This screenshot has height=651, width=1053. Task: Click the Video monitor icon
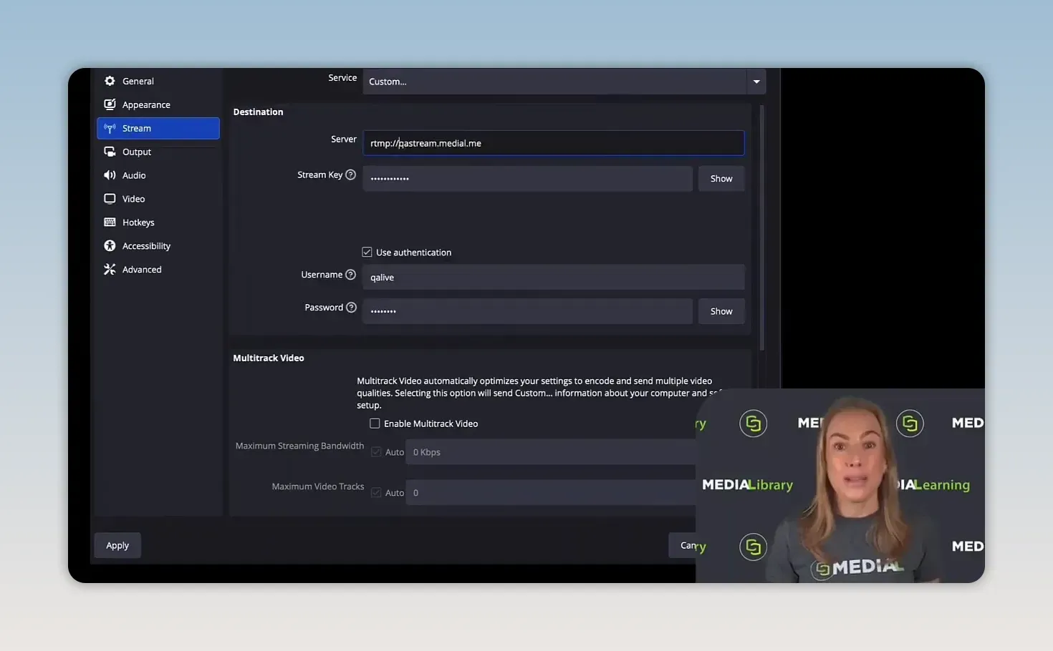tap(110, 199)
